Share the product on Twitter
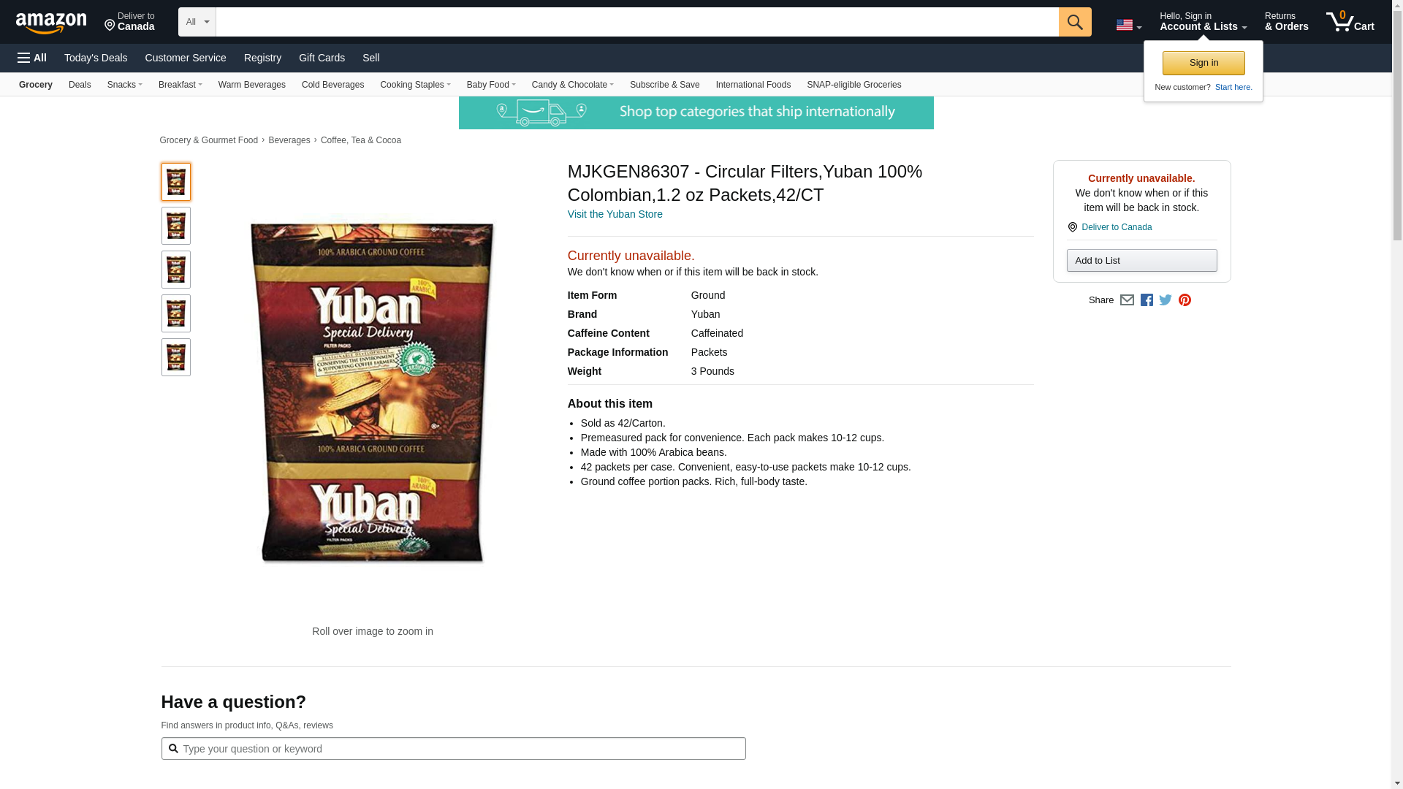 [1166, 300]
